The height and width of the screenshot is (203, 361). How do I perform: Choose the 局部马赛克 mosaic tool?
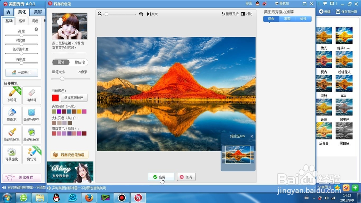[32, 115]
